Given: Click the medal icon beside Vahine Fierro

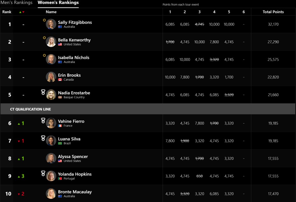Looking at the screenshot, I should 43,121.
